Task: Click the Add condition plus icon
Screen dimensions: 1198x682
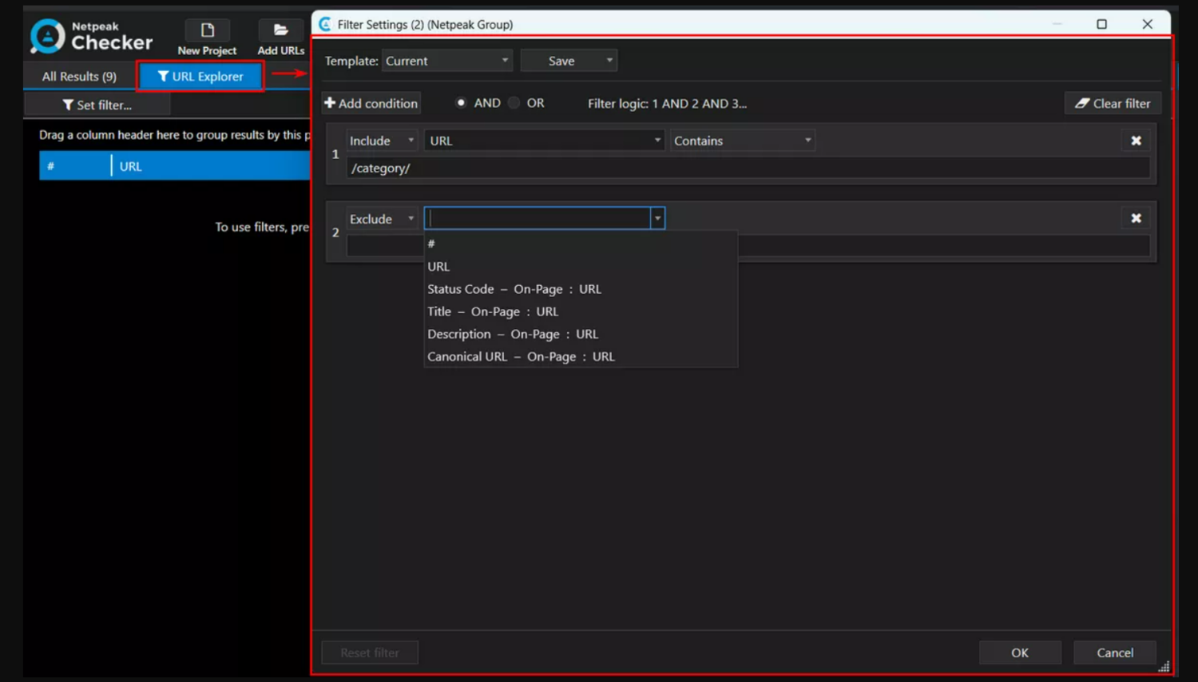Action: click(x=330, y=103)
